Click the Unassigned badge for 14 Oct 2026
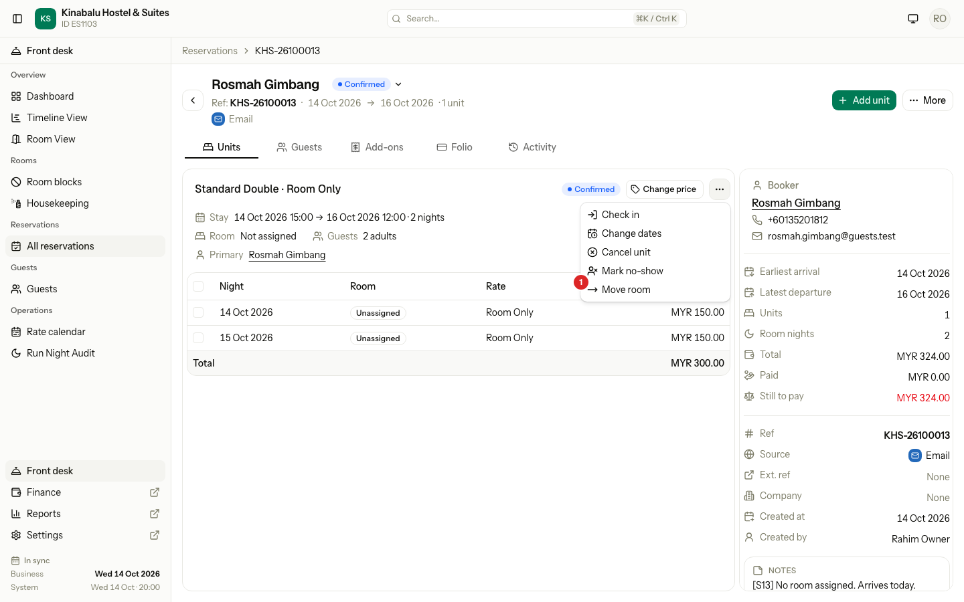The height and width of the screenshot is (602, 964). [378, 313]
